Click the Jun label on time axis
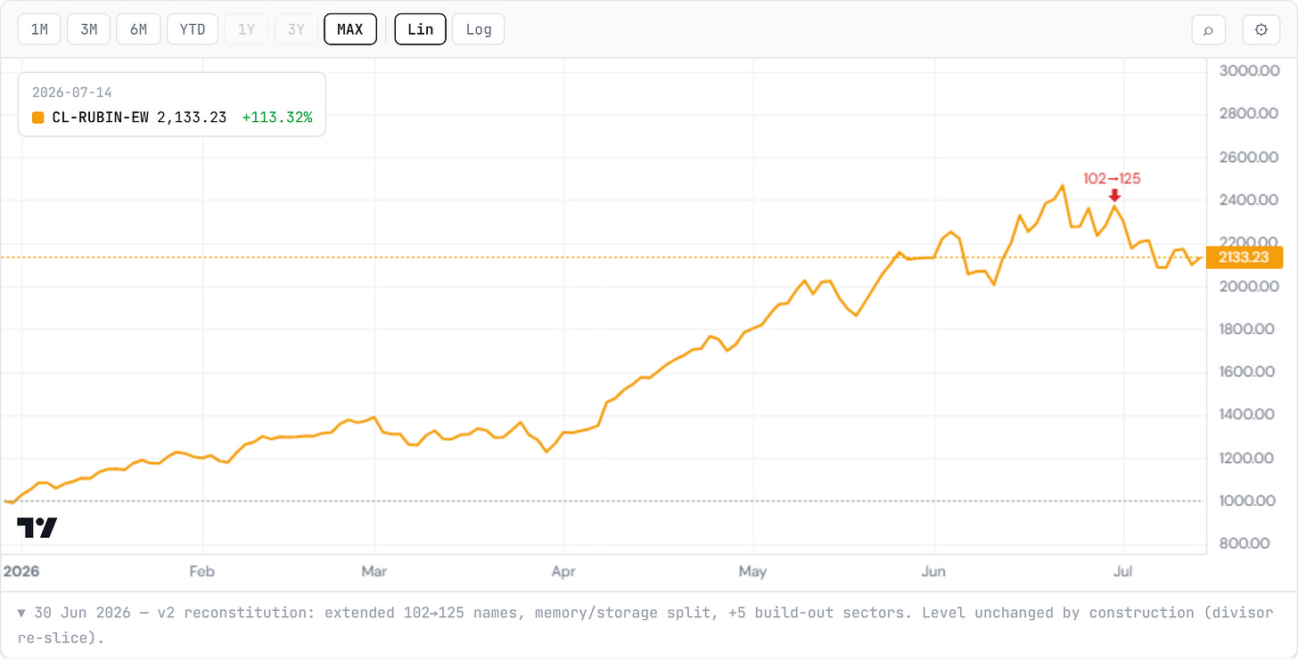 point(935,571)
